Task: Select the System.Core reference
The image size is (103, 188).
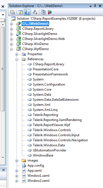Action: pyautogui.click(x=42, y=89)
